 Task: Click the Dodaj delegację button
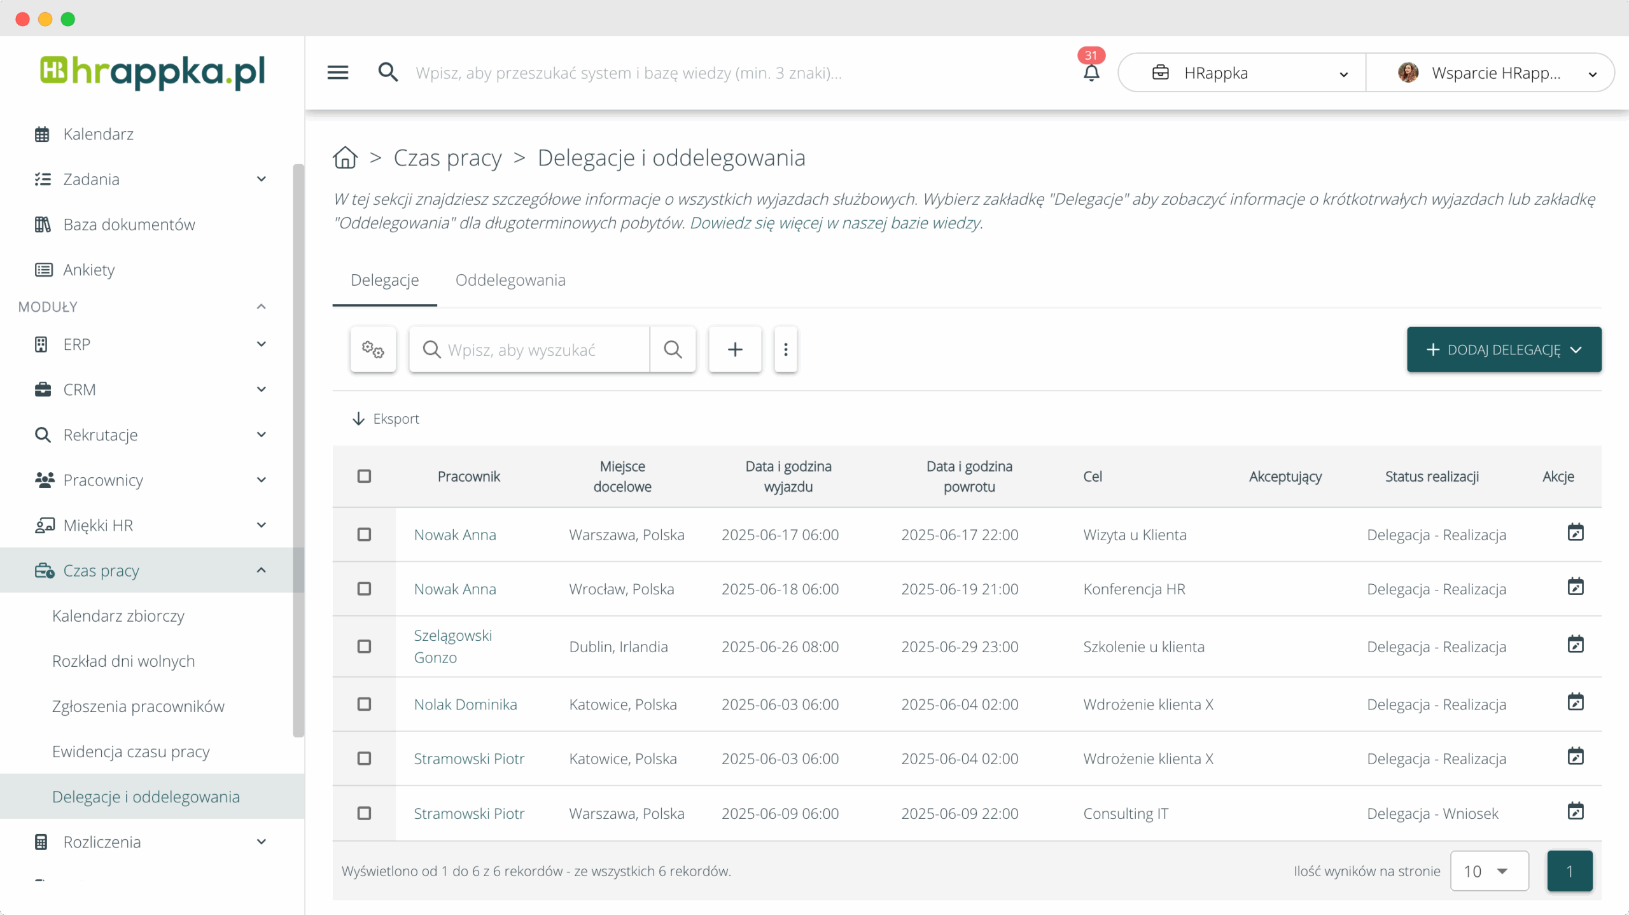1503,349
